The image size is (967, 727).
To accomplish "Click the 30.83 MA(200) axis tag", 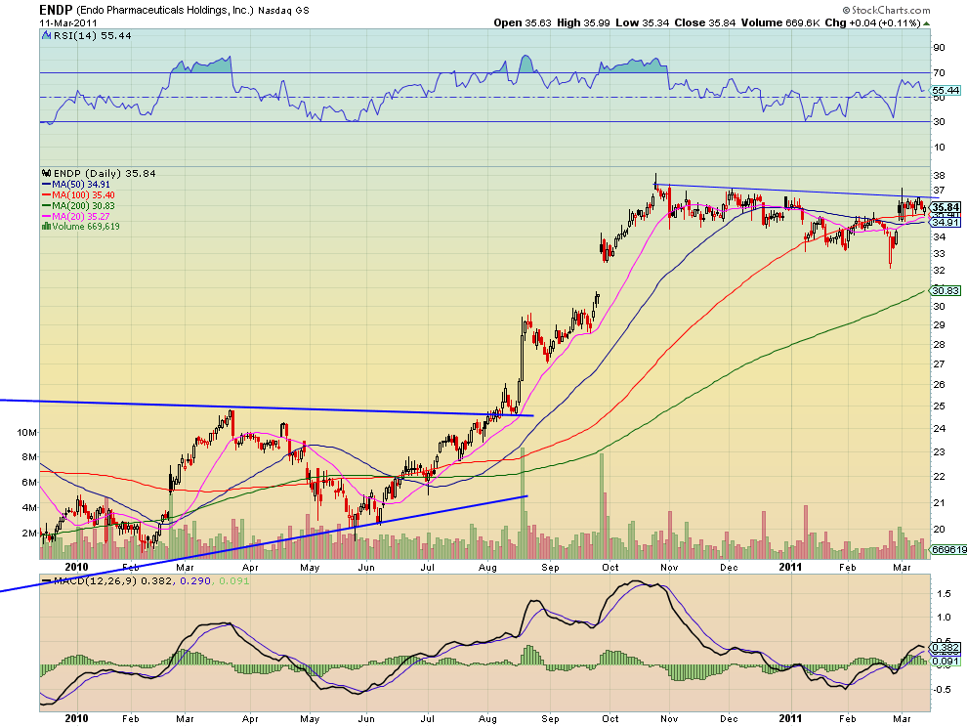I will click(x=946, y=290).
